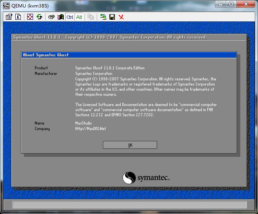258x214 pixels.
Task: Click the "Http://MaxDOS.Net" company value
Action: (90, 128)
